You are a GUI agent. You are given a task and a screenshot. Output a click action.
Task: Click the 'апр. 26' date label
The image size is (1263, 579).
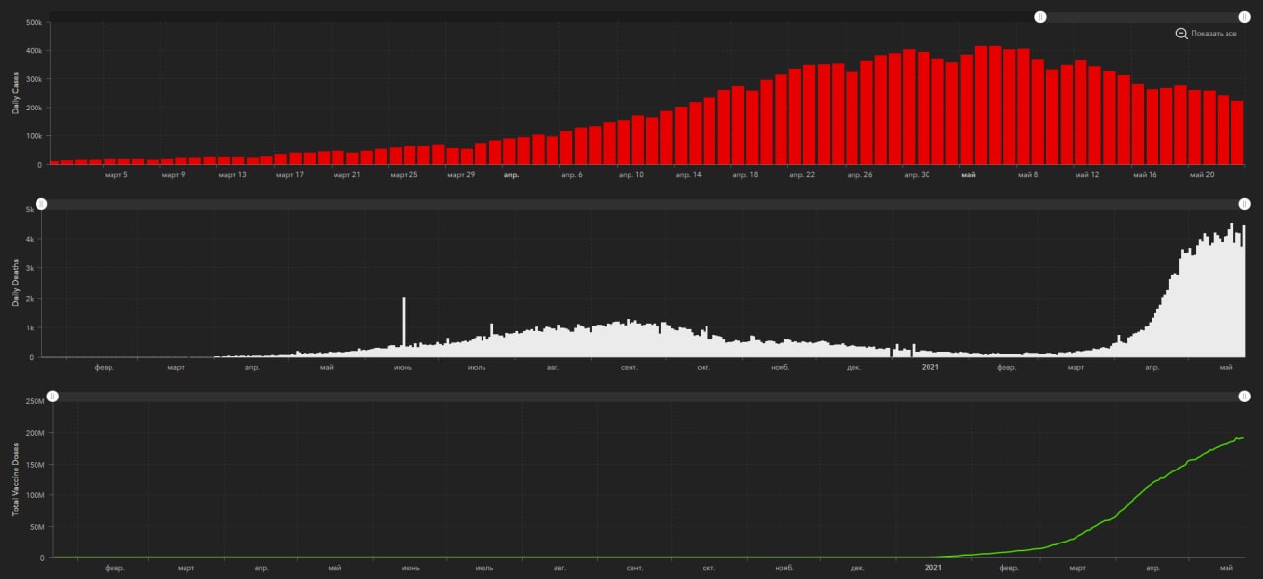(x=860, y=175)
